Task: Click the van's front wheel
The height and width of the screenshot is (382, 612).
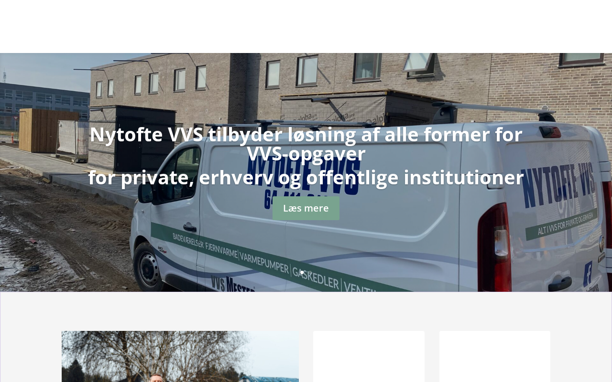Action: (150, 270)
